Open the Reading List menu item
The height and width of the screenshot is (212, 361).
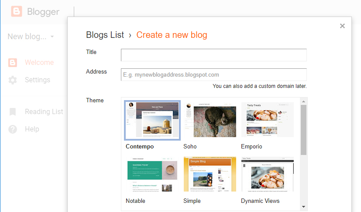tap(44, 111)
